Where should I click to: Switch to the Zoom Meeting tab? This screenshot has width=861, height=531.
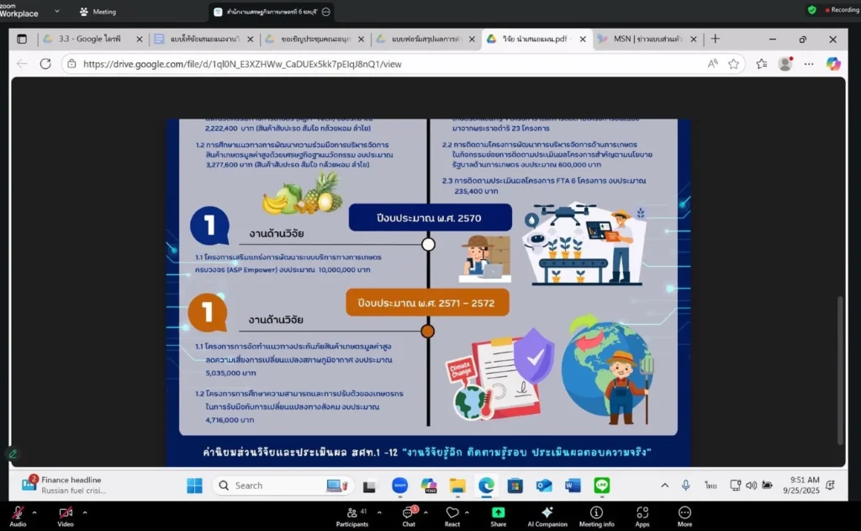click(98, 12)
